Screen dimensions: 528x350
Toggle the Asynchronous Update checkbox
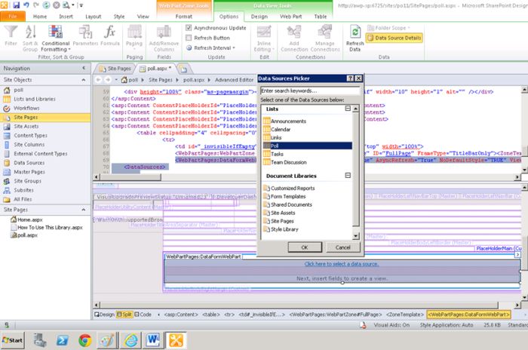click(189, 28)
